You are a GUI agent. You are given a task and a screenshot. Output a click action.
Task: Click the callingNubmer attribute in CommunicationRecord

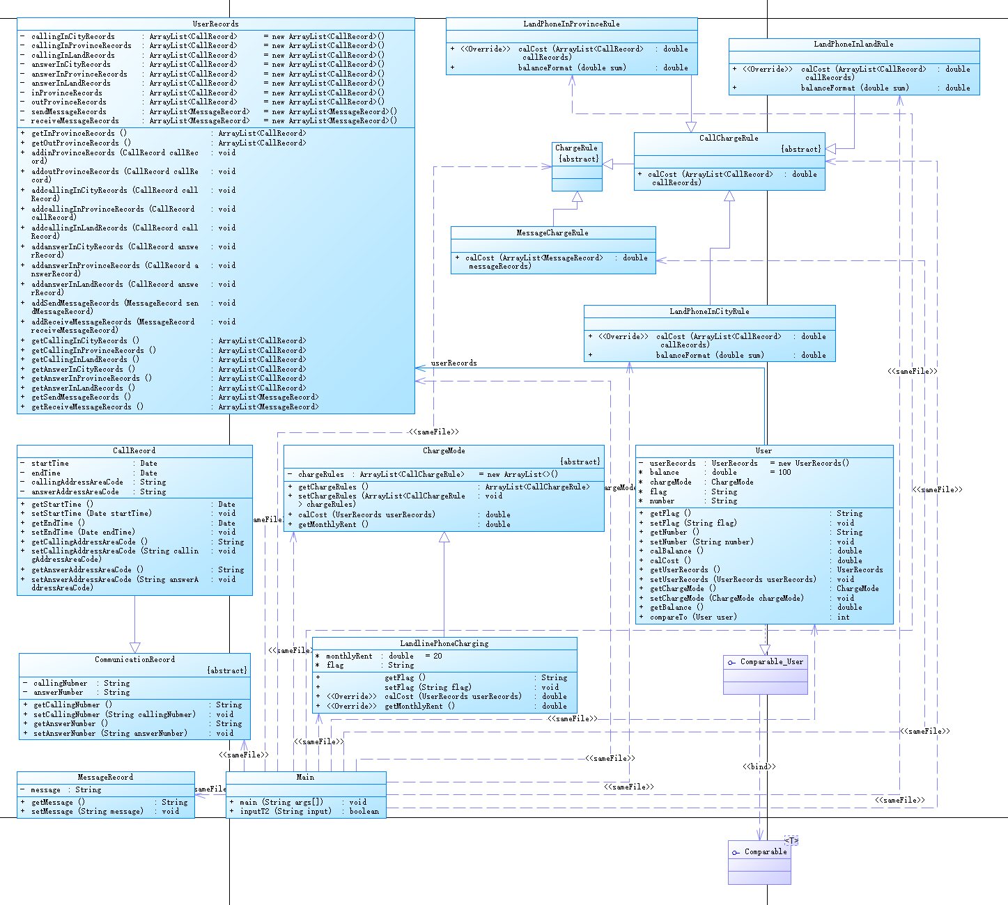pos(76,684)
